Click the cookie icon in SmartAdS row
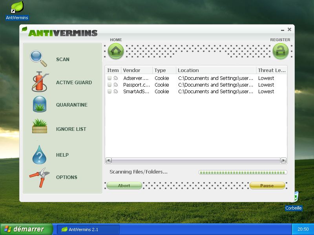The height and width of the screenshot is (235, 314). click(116, 91)
